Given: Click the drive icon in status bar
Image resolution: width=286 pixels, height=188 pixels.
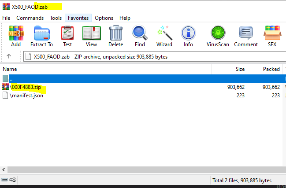Looking at the screenshot, I should tap(4, 180).
